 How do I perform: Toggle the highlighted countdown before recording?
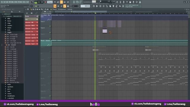(61, 2)
